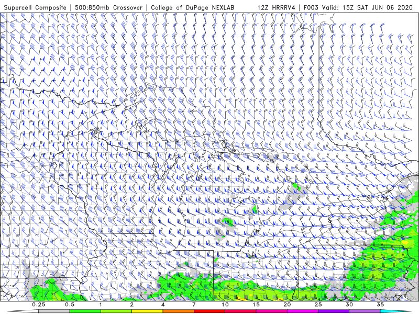
Task: Click the '7' color bar label
Action: point(194,305)
